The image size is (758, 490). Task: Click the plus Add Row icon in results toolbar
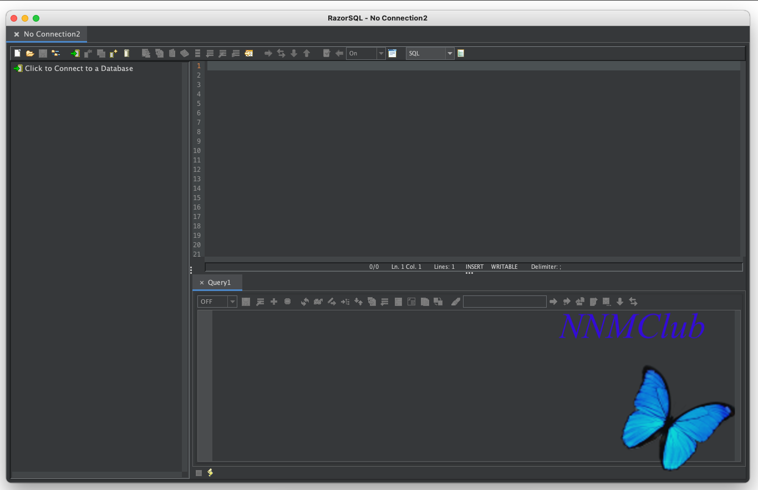pyautogui.click(x=274, y=302)
